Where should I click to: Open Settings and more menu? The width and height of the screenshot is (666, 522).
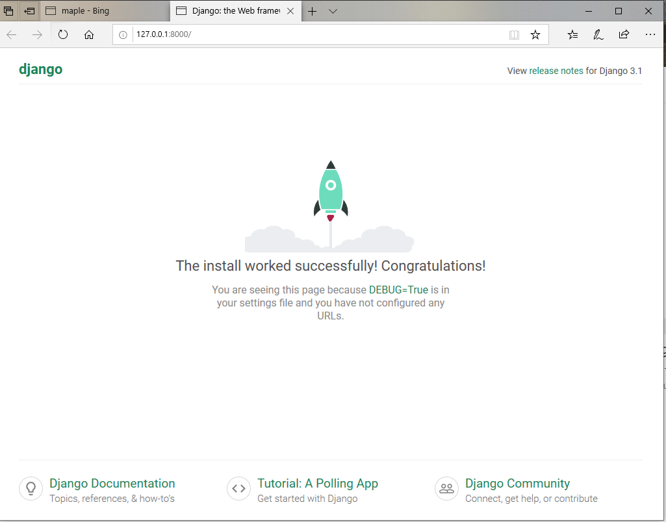(x=650, y=35)
